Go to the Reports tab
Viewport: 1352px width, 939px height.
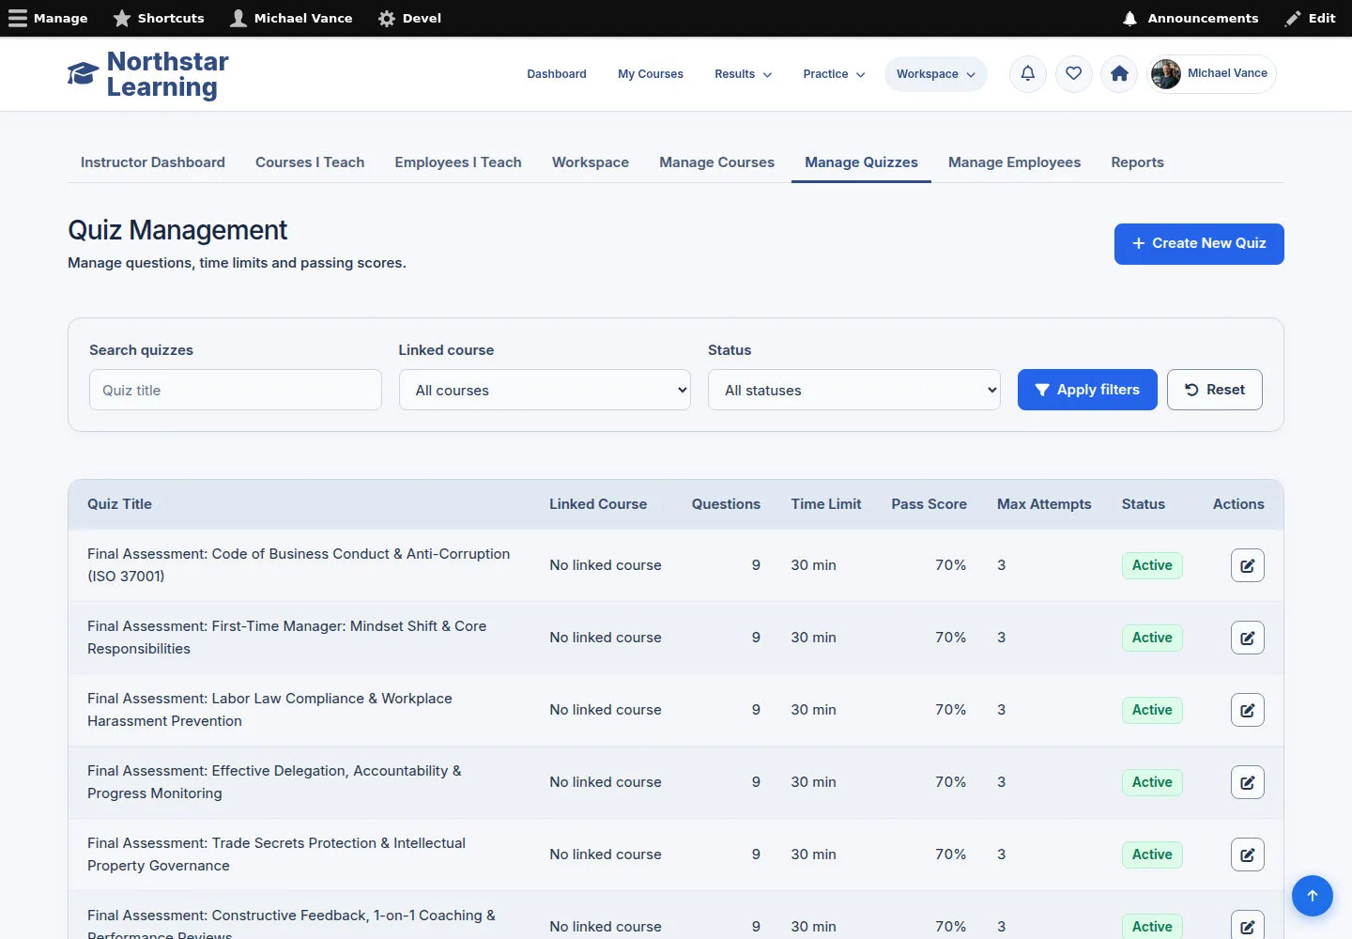(x=1137, y=162)
